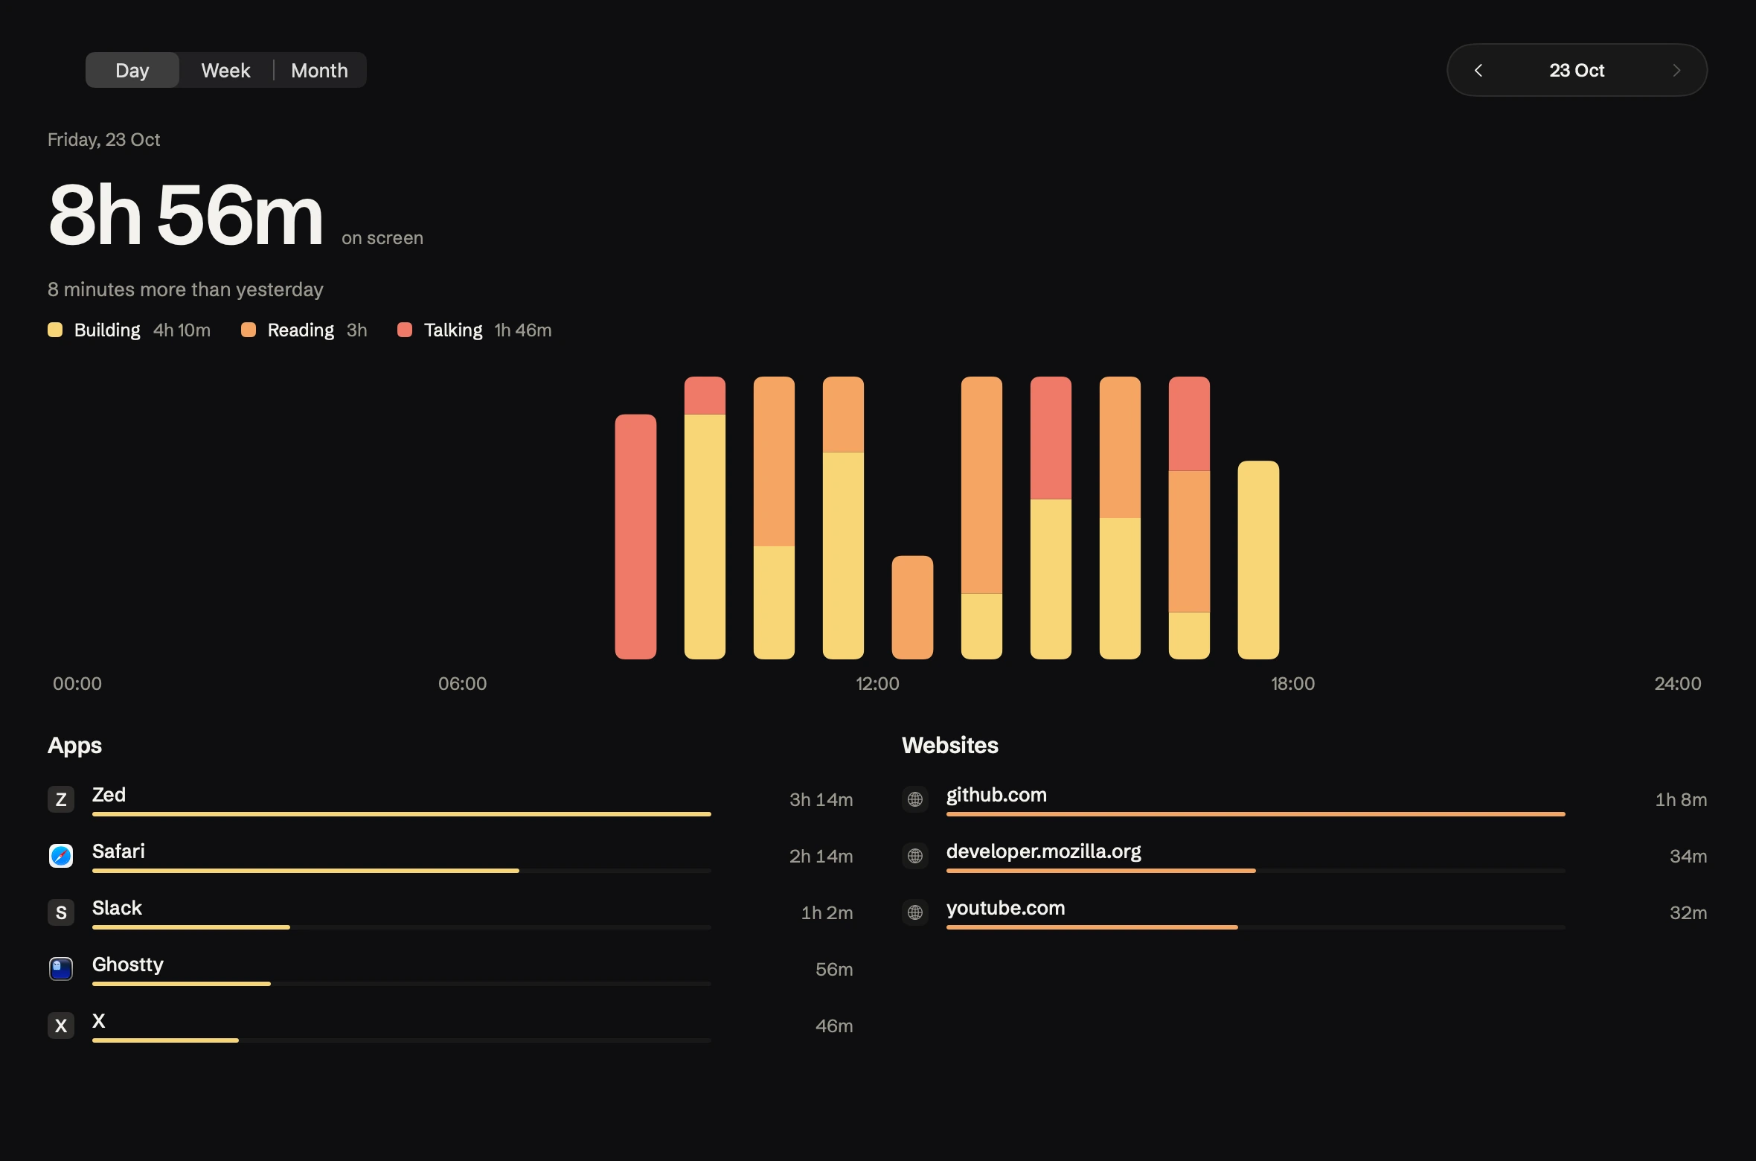Click the all-yellow Building bar at 17:00
This screenshot has width=1756, height=1161.
coord(1258,560)
